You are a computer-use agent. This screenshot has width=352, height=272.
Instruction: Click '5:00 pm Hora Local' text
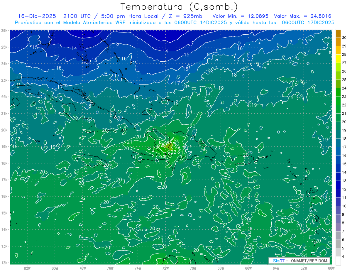[130, 16]
